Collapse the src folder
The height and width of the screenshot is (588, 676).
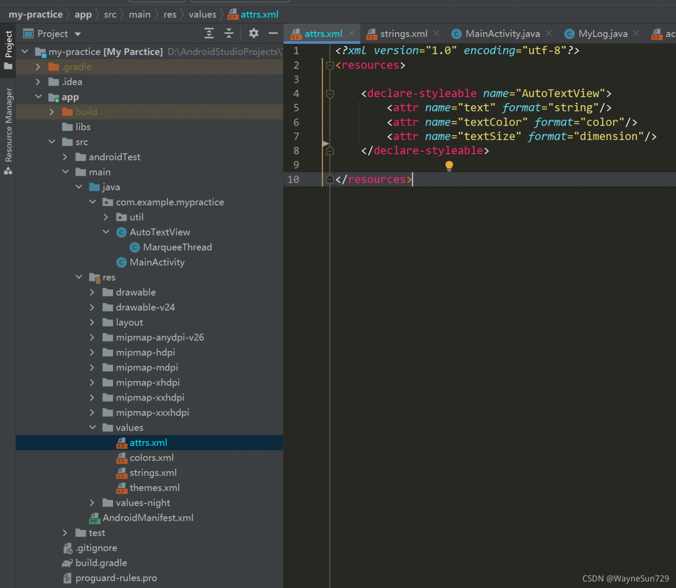tap(52, 142)
